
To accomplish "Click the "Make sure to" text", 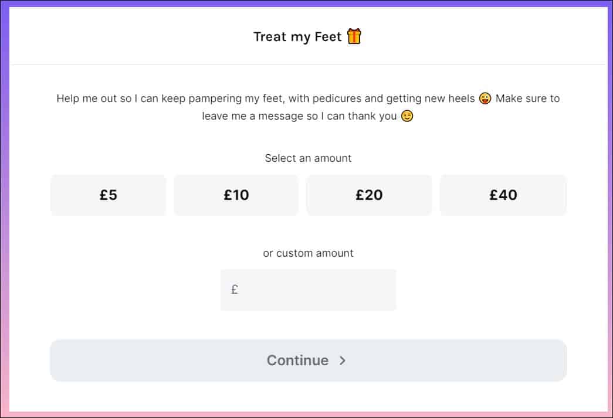I will click(x=528, y=98).
